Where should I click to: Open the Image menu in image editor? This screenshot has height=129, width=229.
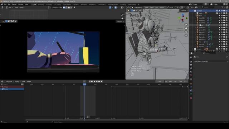coord(21,8)
